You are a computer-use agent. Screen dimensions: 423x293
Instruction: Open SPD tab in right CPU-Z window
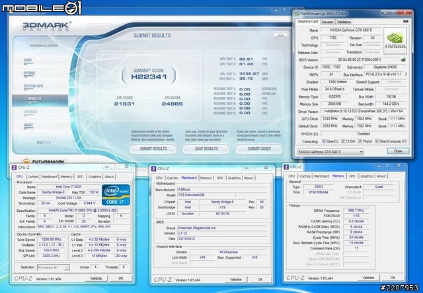[x=352, y=176]
